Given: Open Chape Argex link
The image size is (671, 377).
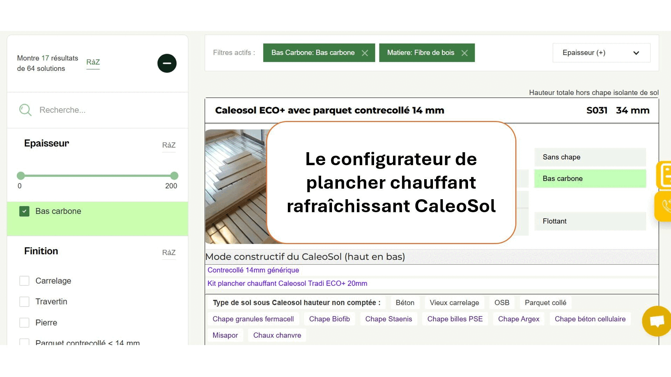Looking at the screenshot, I should 518,319.
